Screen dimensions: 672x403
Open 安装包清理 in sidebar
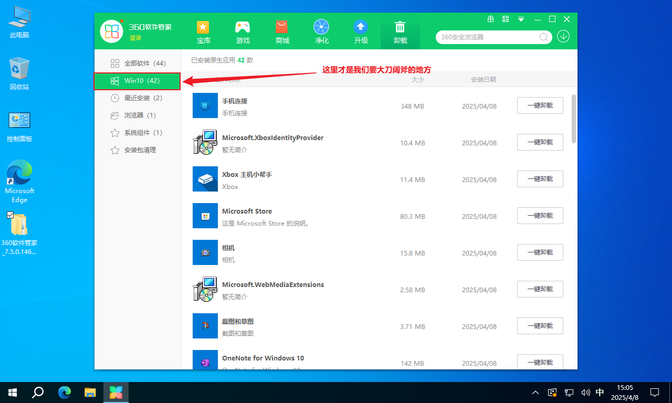tap(138, 150)
